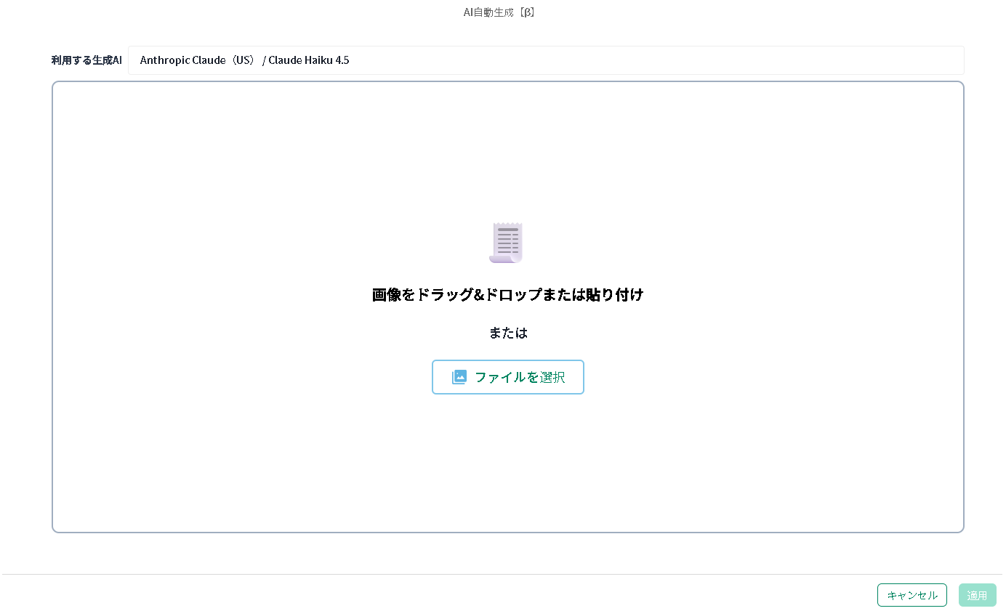Click the footer area left of キャンセル
1006x611 pixels.
509,595
